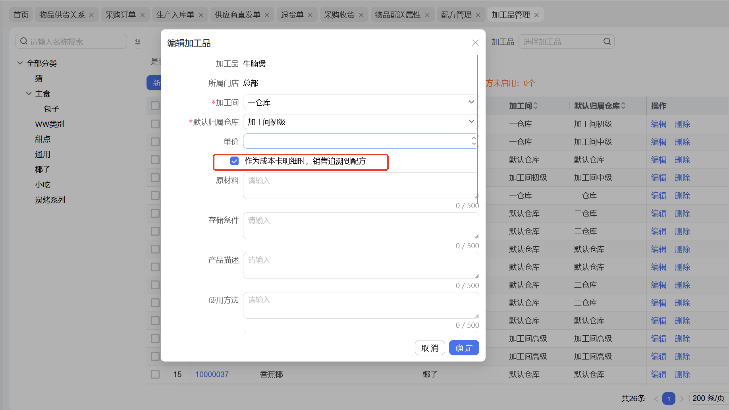The image size is (729, 410).
Task: Switch to the 物品配送属性 tab
Action: 397,15
